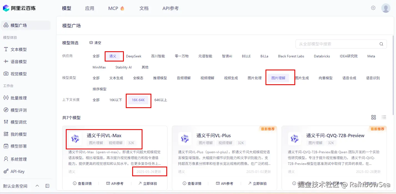Select the 零一万物 provider filter
The height and width of the screenshot is (194, 396).
click(x=182, y=56)
